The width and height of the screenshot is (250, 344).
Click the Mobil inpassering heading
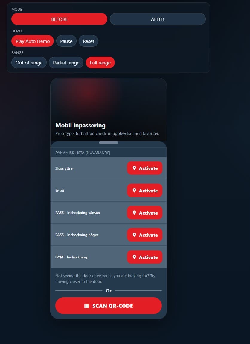[x=80, y=125]
